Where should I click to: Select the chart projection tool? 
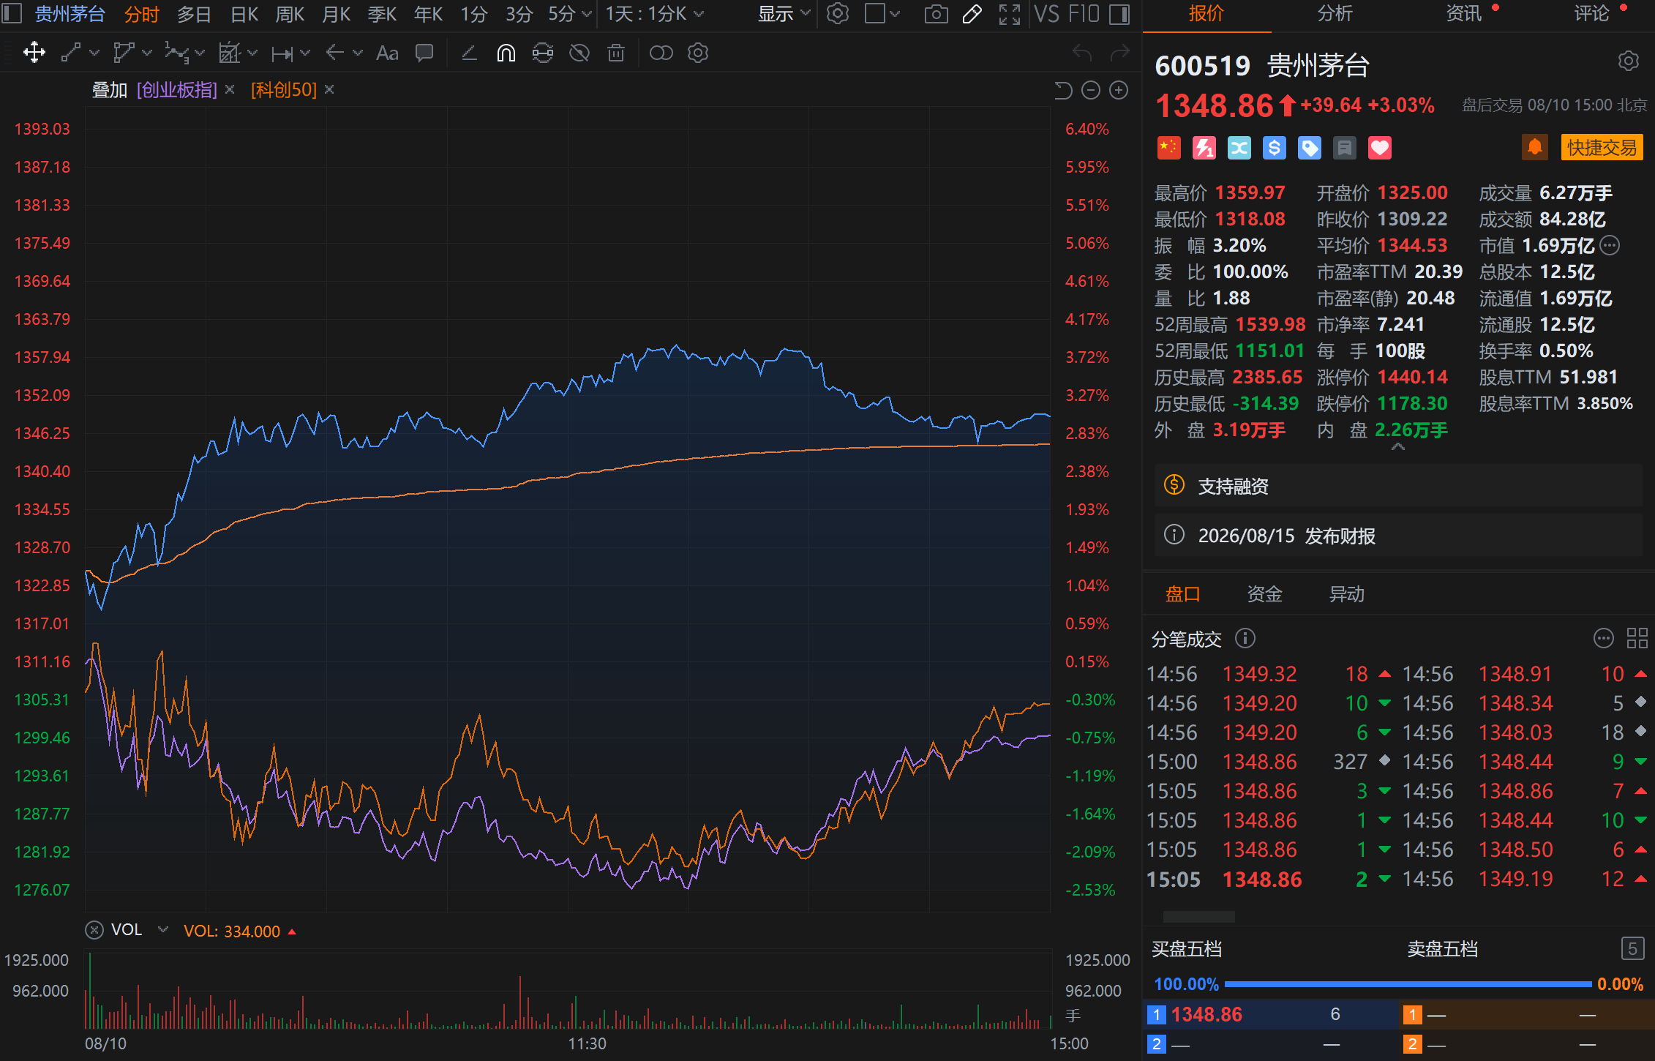pos(230,53)
